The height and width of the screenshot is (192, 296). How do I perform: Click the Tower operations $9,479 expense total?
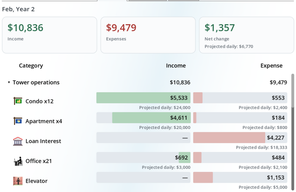(x=278, y=83)
